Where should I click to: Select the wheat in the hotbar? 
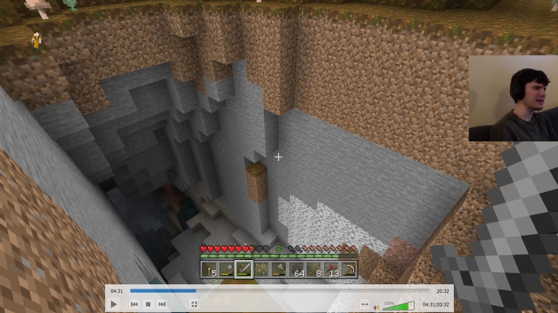click(x=262, y=270)
